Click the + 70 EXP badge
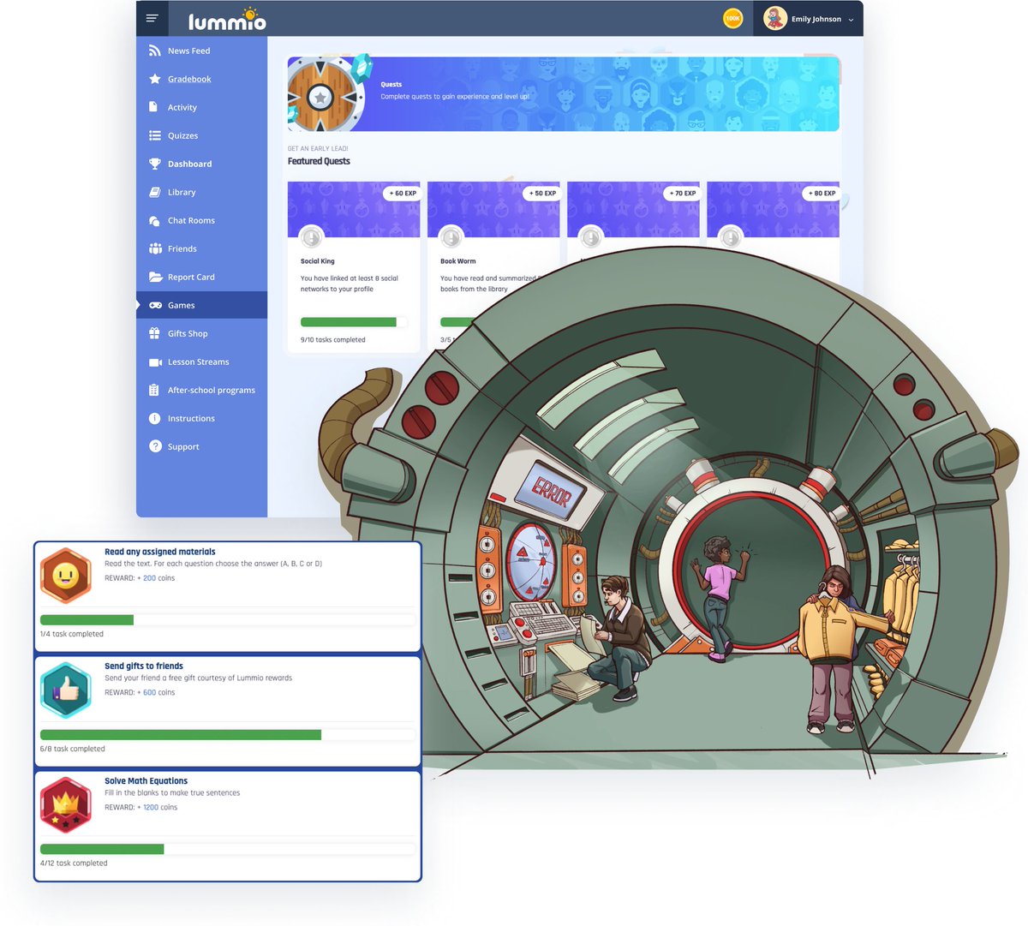Viewport: 1028px width, 926px height. (x=681, y=194)
